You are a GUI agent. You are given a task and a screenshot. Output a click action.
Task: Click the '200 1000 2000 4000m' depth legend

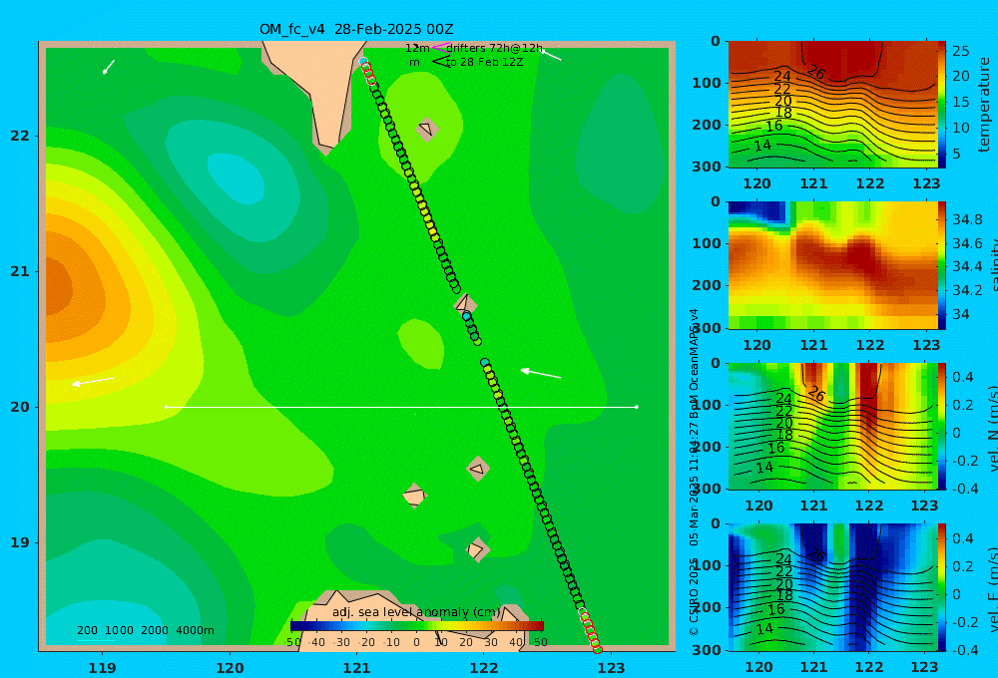[145, 630]
